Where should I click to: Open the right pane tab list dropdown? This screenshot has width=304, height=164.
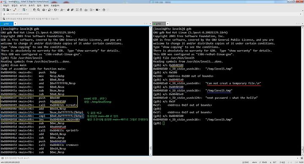coord(302,24)
